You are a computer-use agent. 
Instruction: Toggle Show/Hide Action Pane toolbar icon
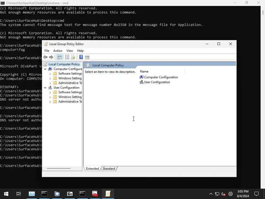[x=87, y=57]
